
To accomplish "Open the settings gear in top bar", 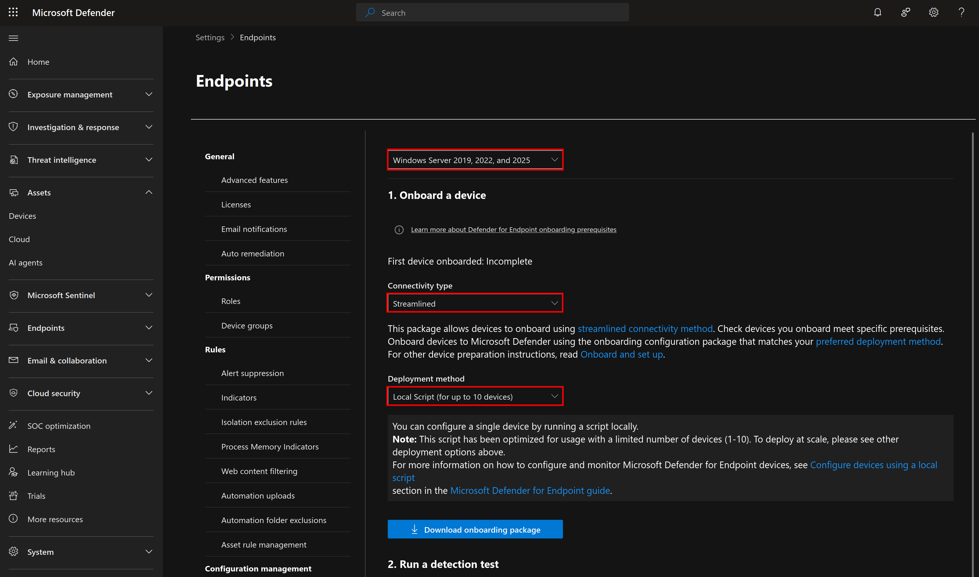I will [933, 13].
